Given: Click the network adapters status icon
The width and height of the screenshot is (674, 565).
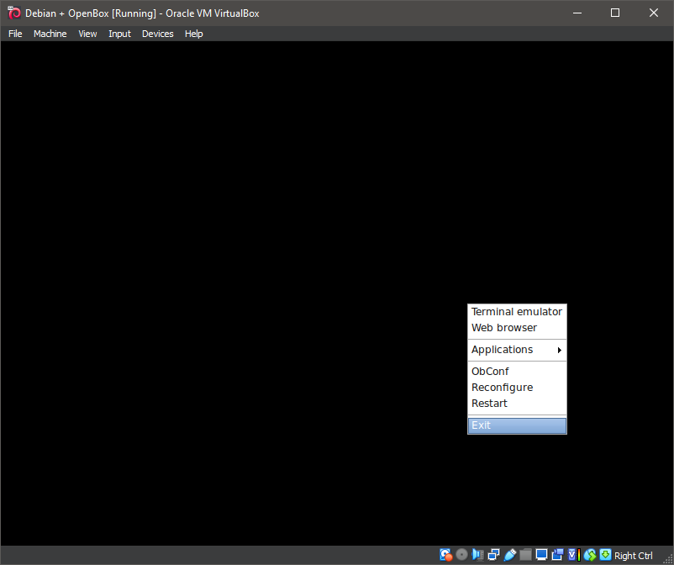Looking at the screenshot, I should (x=494, y=555).
